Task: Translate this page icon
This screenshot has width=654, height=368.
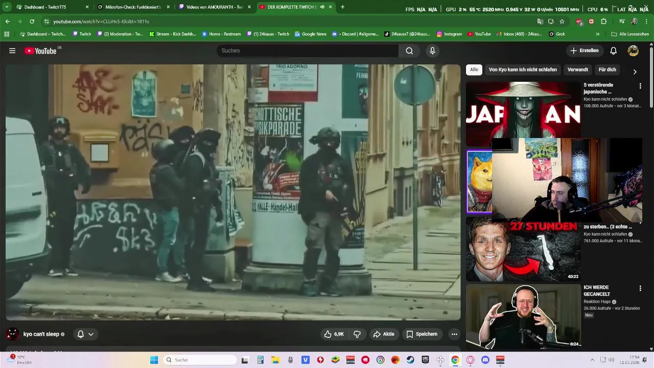Action: point(540,21)
